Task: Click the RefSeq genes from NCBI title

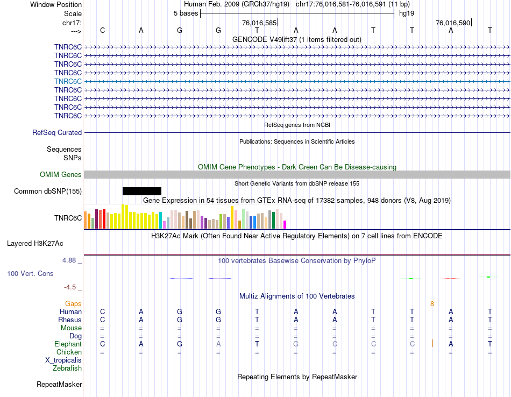Action: (297, 125)
